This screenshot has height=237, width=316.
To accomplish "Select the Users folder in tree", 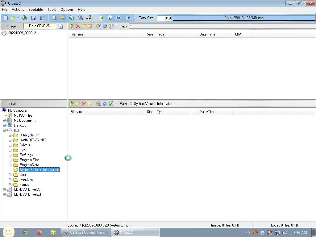I will pos(24,175).
